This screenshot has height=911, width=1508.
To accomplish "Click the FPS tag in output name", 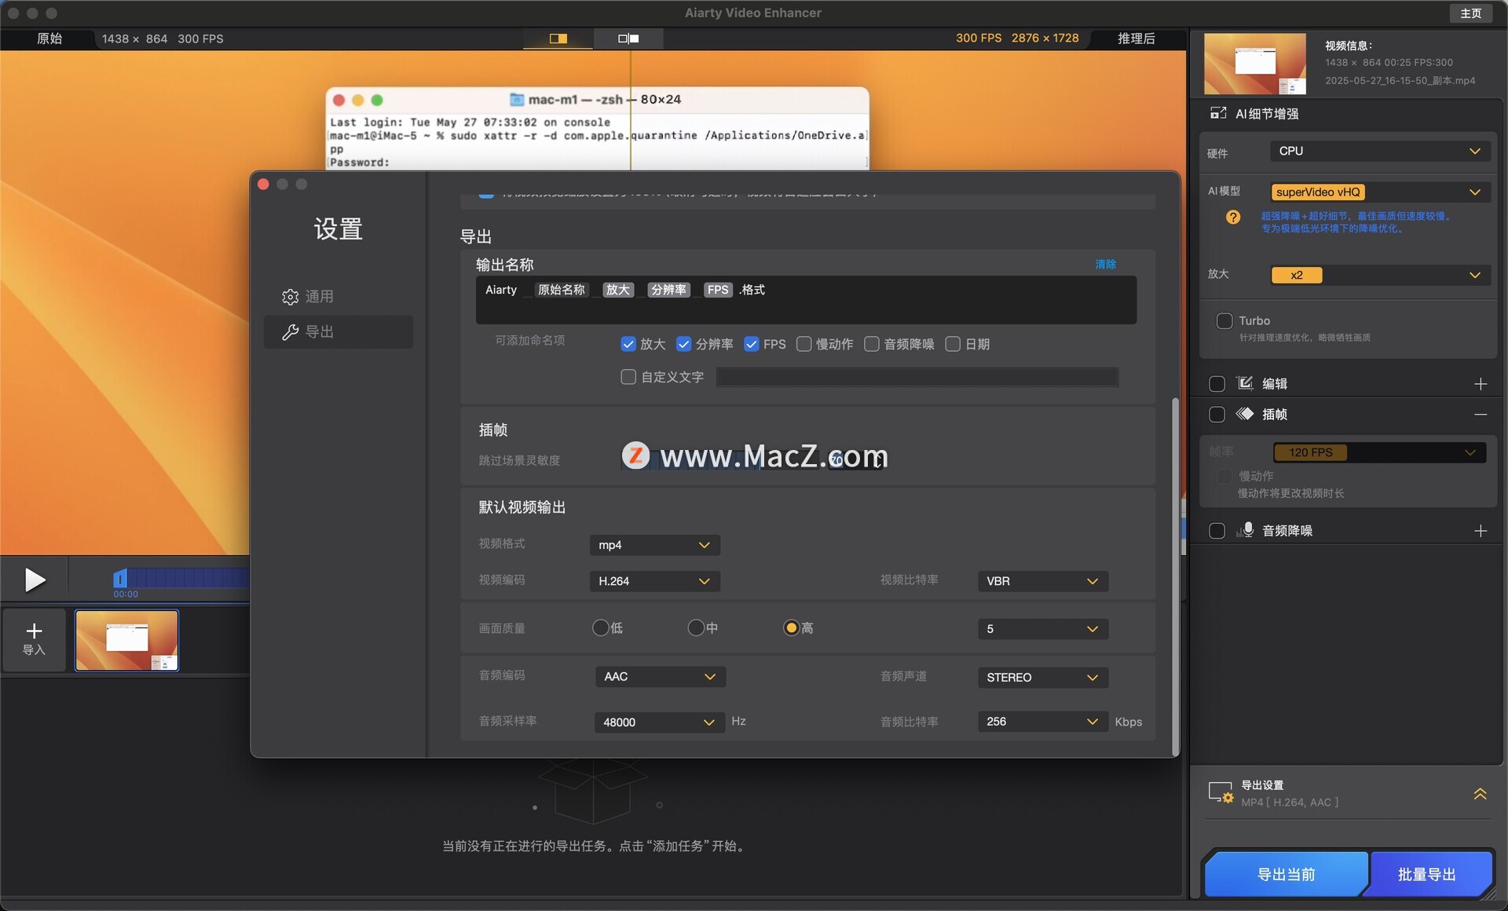I will pyautogui.click(x=717, y=290).
